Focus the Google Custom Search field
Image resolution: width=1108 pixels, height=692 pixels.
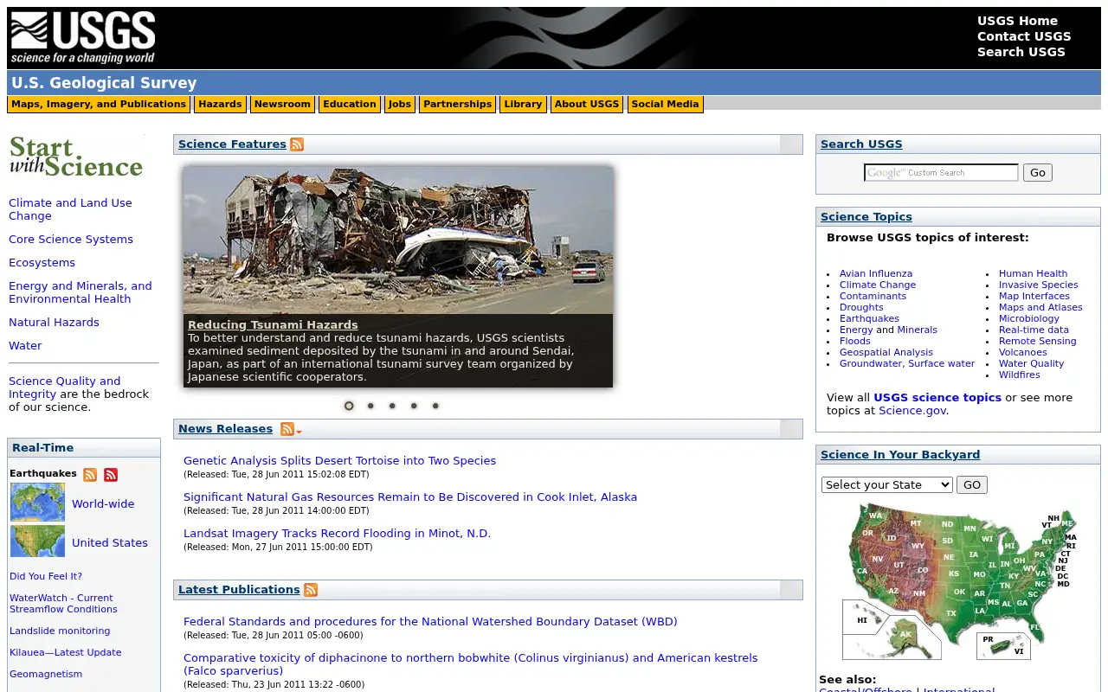click(941, 173)
